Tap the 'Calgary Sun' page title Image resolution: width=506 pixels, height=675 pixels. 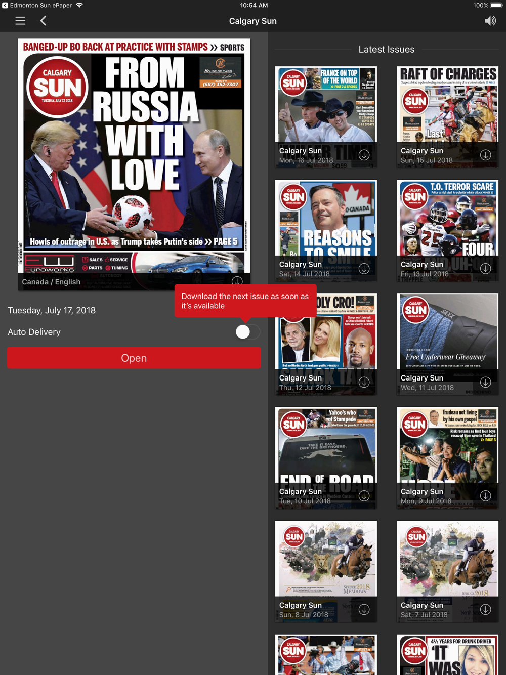tap(252, 21)
